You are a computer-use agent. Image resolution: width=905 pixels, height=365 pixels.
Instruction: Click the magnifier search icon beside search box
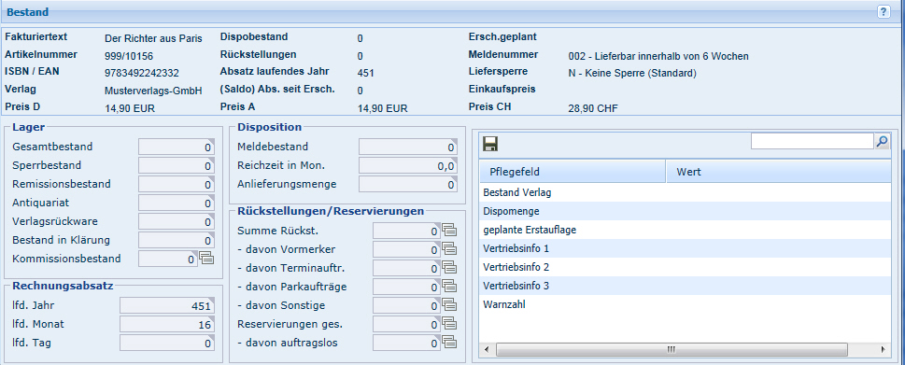point(882,141)
